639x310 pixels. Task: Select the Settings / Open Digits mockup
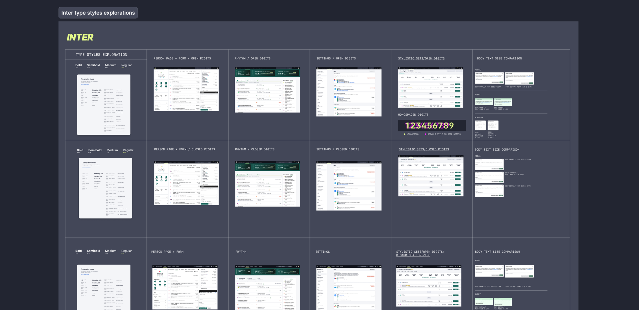(x=349, y=92)
